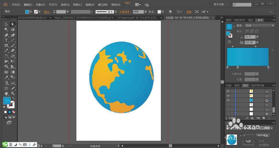Click the 制作蒙版 button
The image size is (279, 148).
pyautogui.click(x=263, y=135)
